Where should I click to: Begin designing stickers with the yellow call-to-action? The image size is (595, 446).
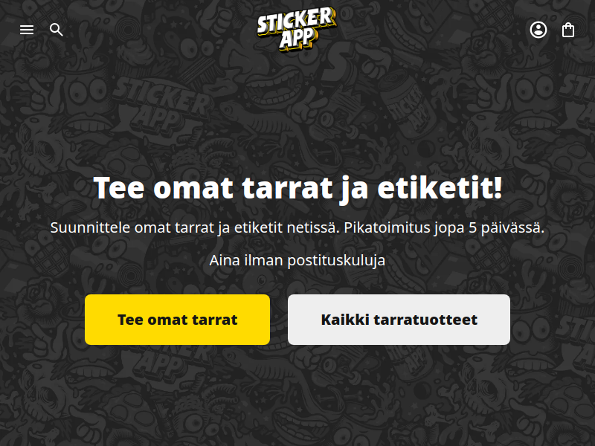click(x=177, y=320)
